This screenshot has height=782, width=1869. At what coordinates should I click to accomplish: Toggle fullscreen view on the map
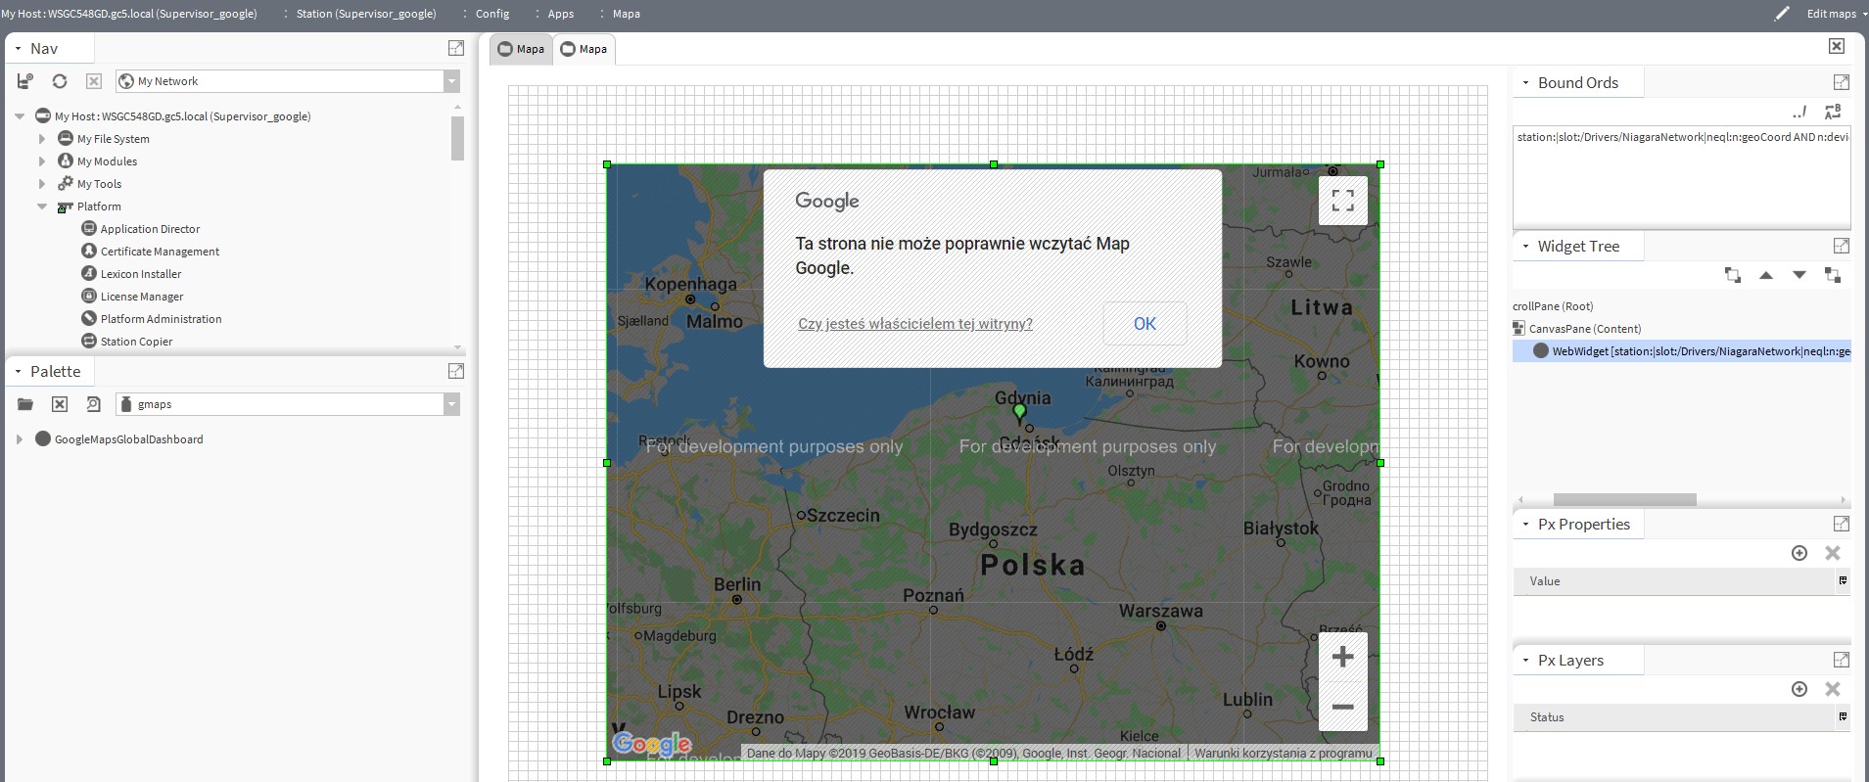tap(1342, 201)
